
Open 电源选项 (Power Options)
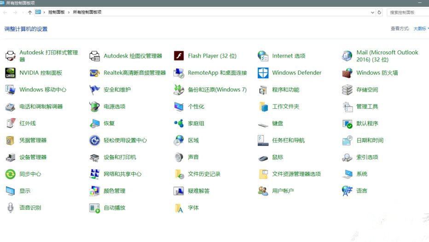114,106
